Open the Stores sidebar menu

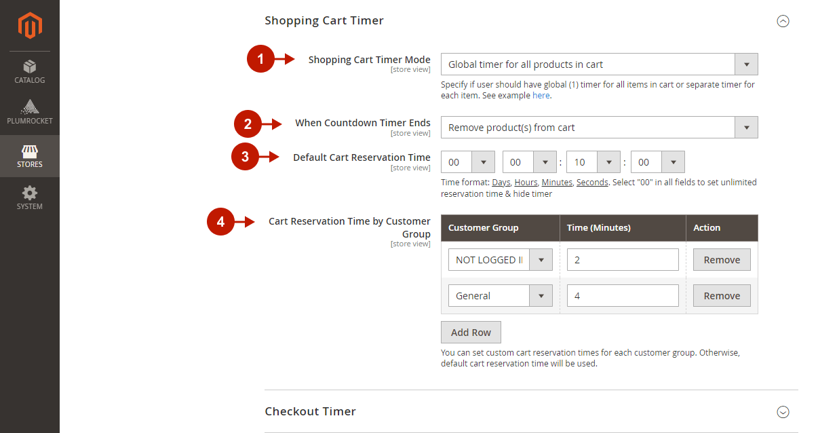[x=30, y=155]
